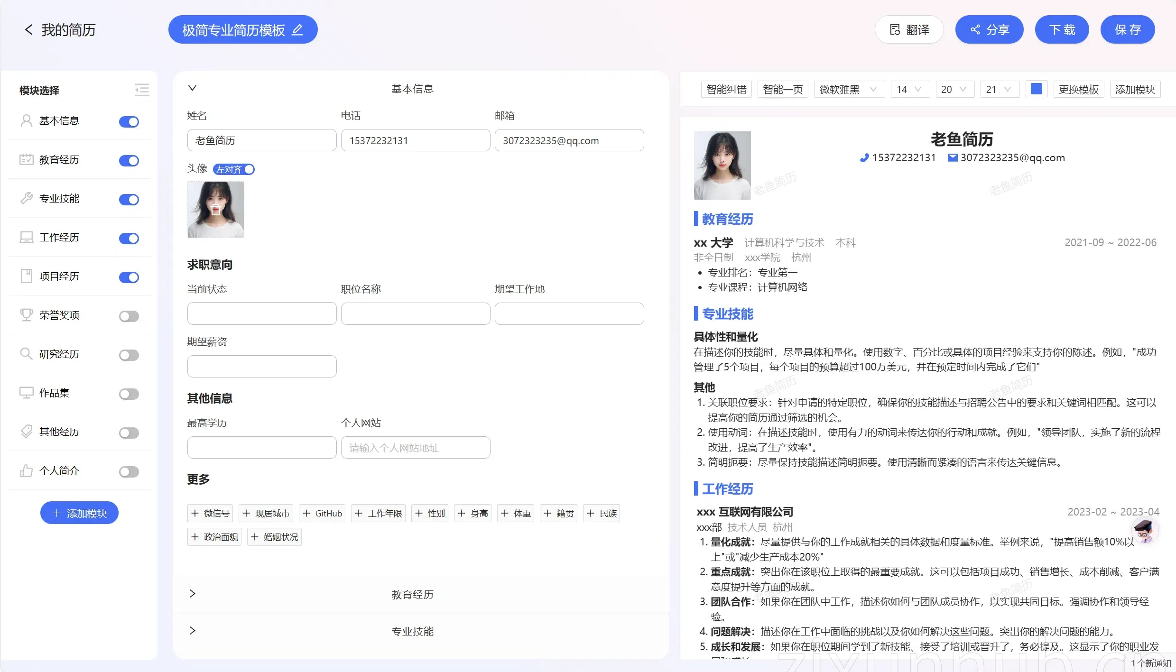The image size is (1176, 672).
Task: Click 添加模块 in the preview toolbar
Action: click(1135, 90)
